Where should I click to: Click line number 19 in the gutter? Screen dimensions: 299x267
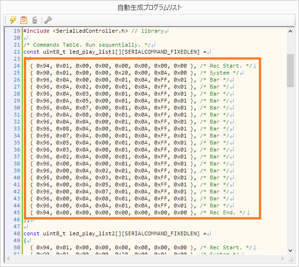pos(17,31)
